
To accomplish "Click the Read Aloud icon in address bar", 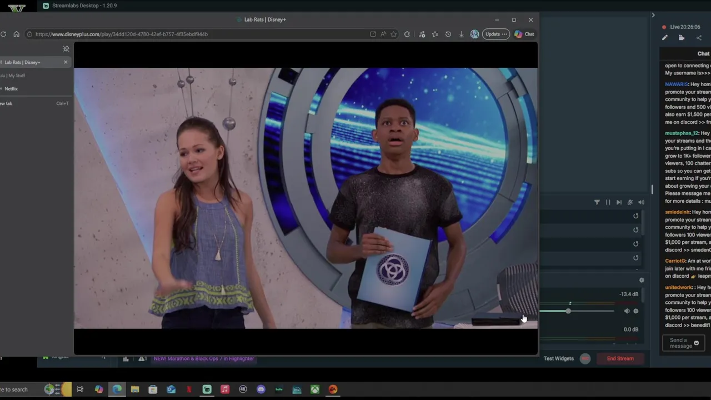I will pyautogui.click(x=383, y=34).
